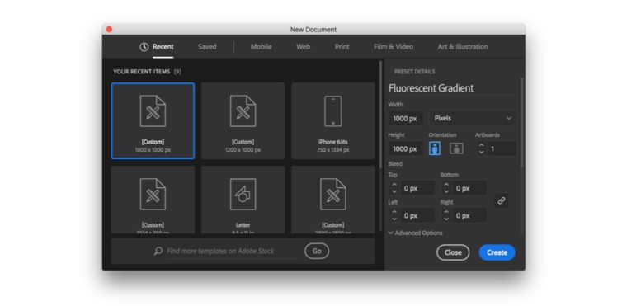This screenshot has height=306, width=627.
Task: Open the Pixels units dropdown
Action: pyautogui.click(x=473, y=119)
